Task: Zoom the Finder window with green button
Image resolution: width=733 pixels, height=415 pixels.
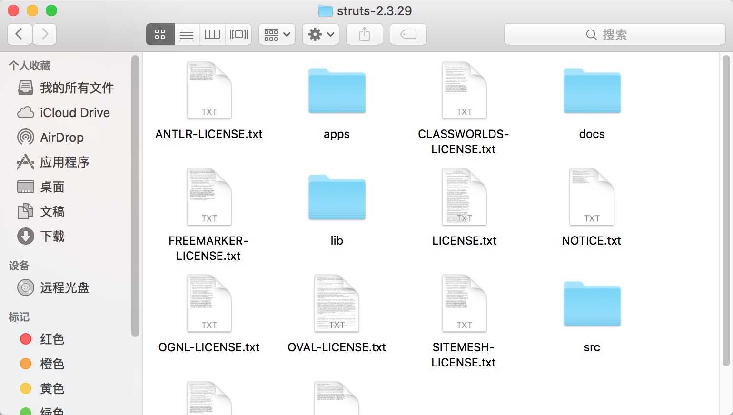Action: tap(51, 10)
